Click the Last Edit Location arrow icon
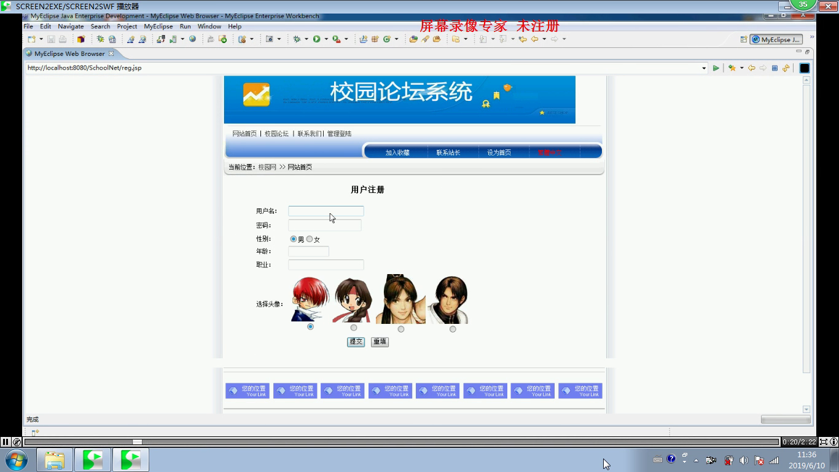Screen dimensions: 839x472 [x=523, y=39]
